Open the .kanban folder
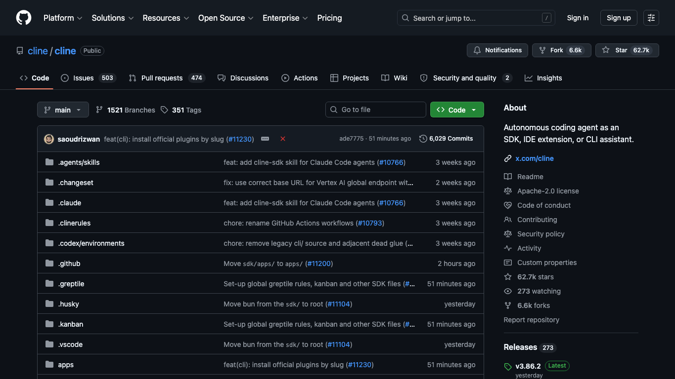Screen dimensions: 675x379 pos(71,324)
